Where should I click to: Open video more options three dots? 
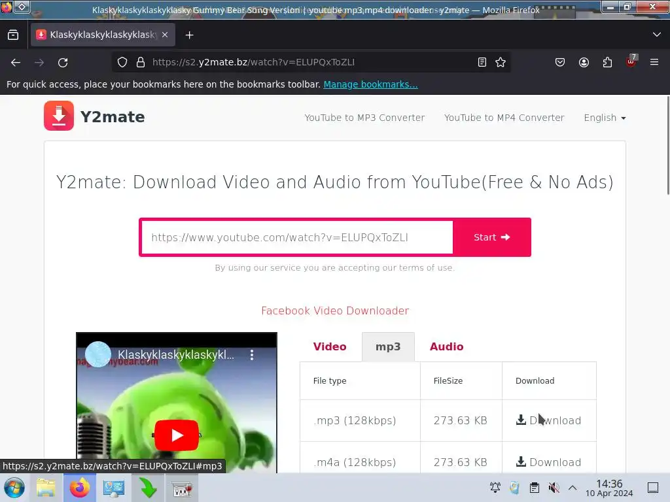coord(252,355)
